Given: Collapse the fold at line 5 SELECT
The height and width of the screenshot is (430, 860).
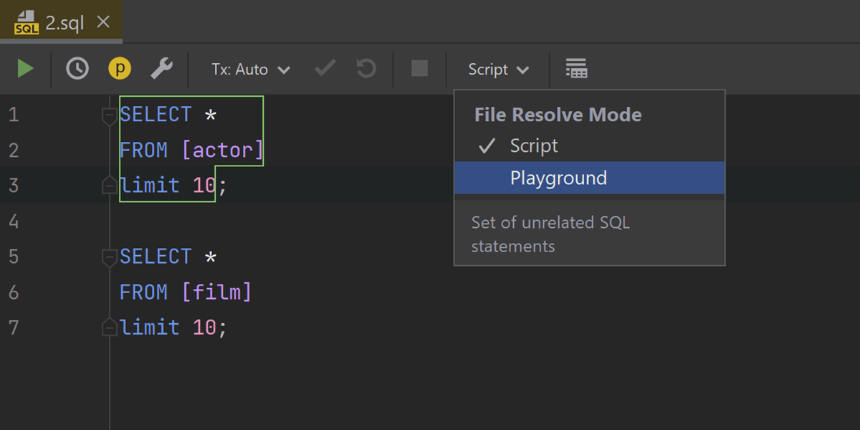Looking at the screenshot, I should (x=110, y=257).
